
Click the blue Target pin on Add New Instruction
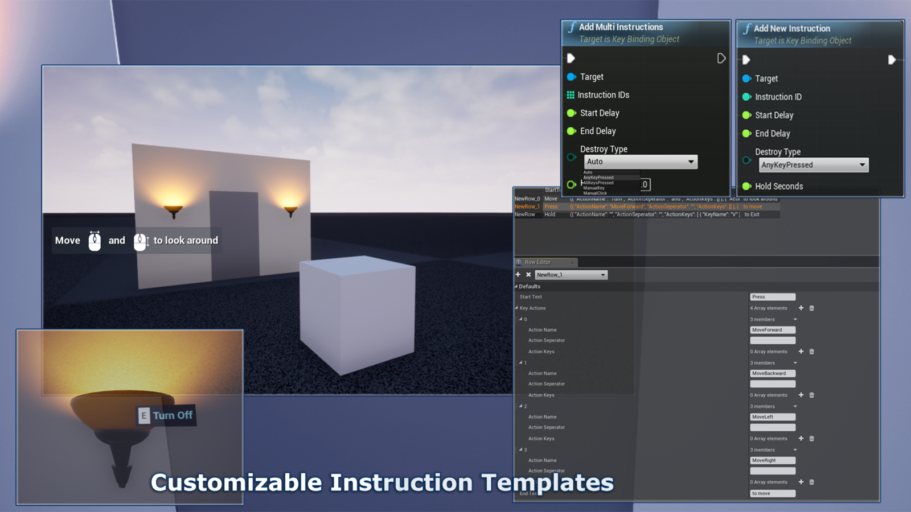746,79
